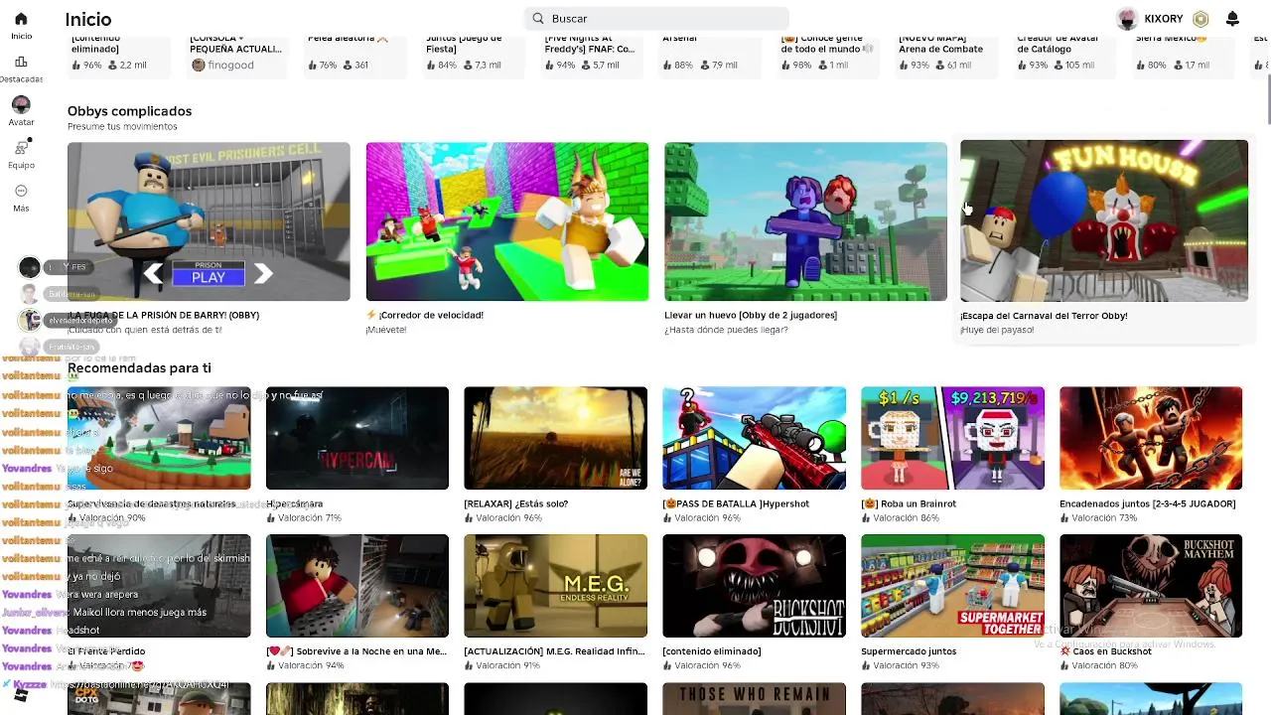1271x715 pixels.
Task: Click finogood creator name in top row
Action: pyautogui.click(x=229, y=66)
